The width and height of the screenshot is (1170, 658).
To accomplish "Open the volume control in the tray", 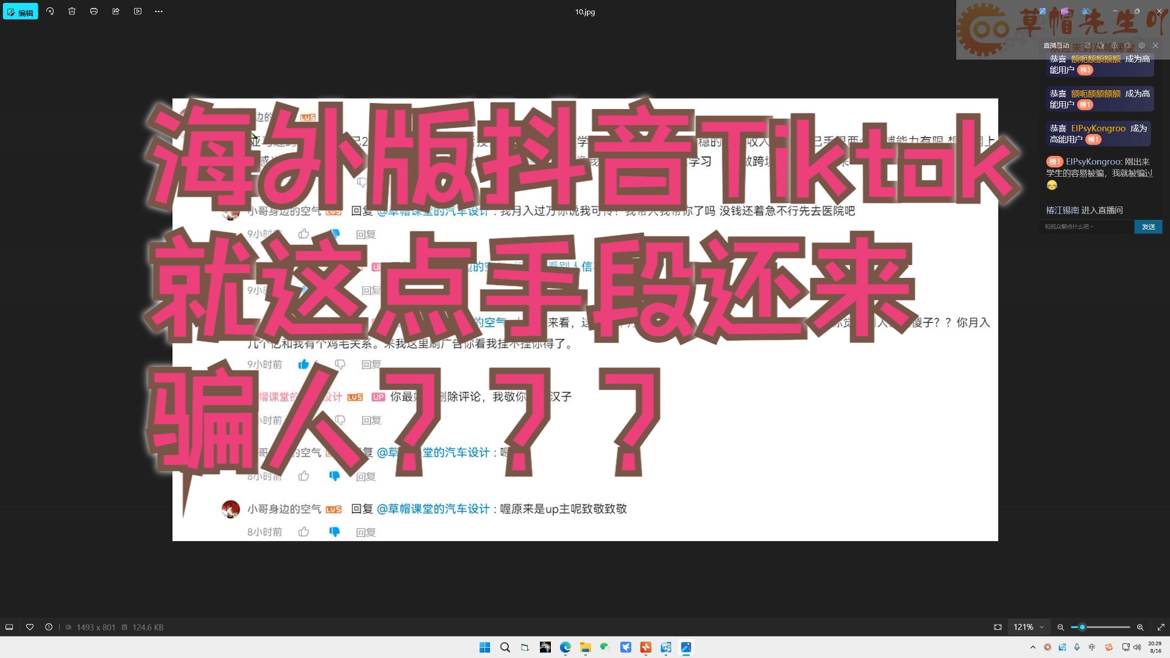I will (1137, 647).
